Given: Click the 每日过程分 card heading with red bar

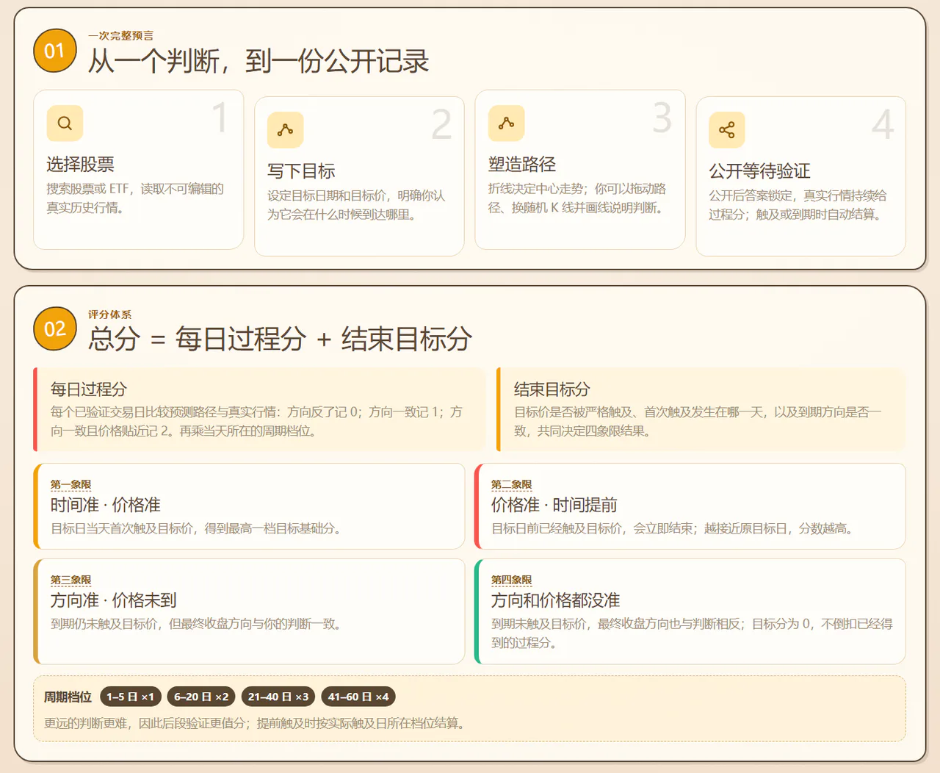Looking at the screenshot, I should (x=89, y=389).
